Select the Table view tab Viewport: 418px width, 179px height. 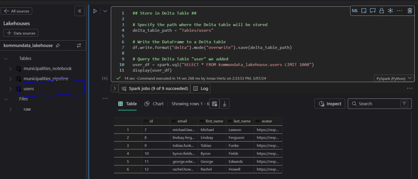[x=127, y=104]
